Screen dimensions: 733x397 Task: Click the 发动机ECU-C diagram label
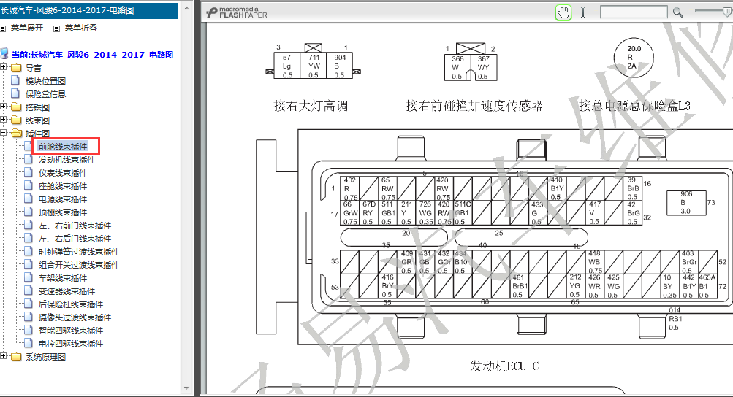point(504,366)
